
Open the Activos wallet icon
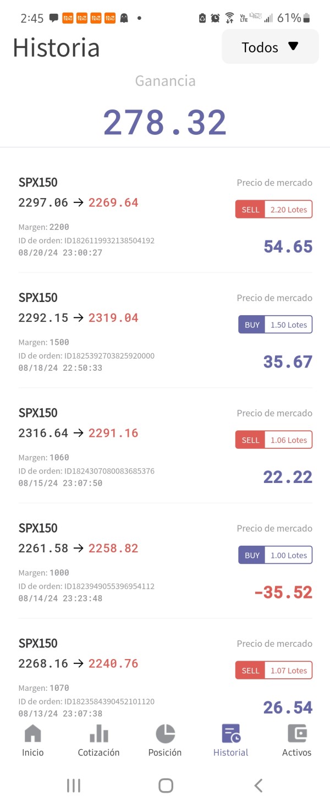point(297,734)
